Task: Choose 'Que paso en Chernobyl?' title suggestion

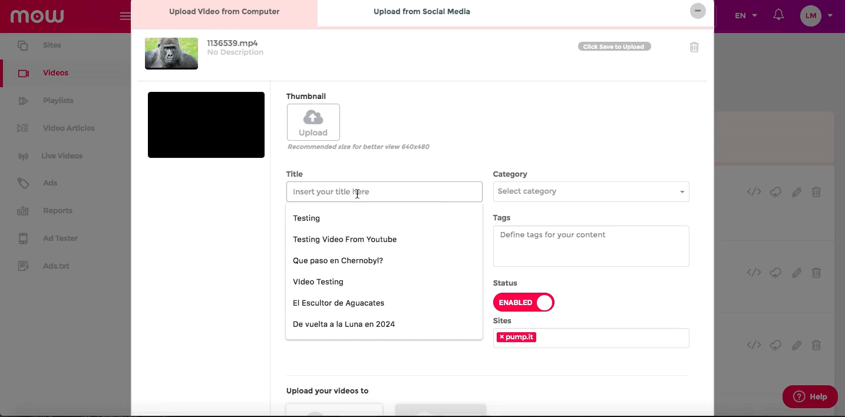Action: pos(338,260)
